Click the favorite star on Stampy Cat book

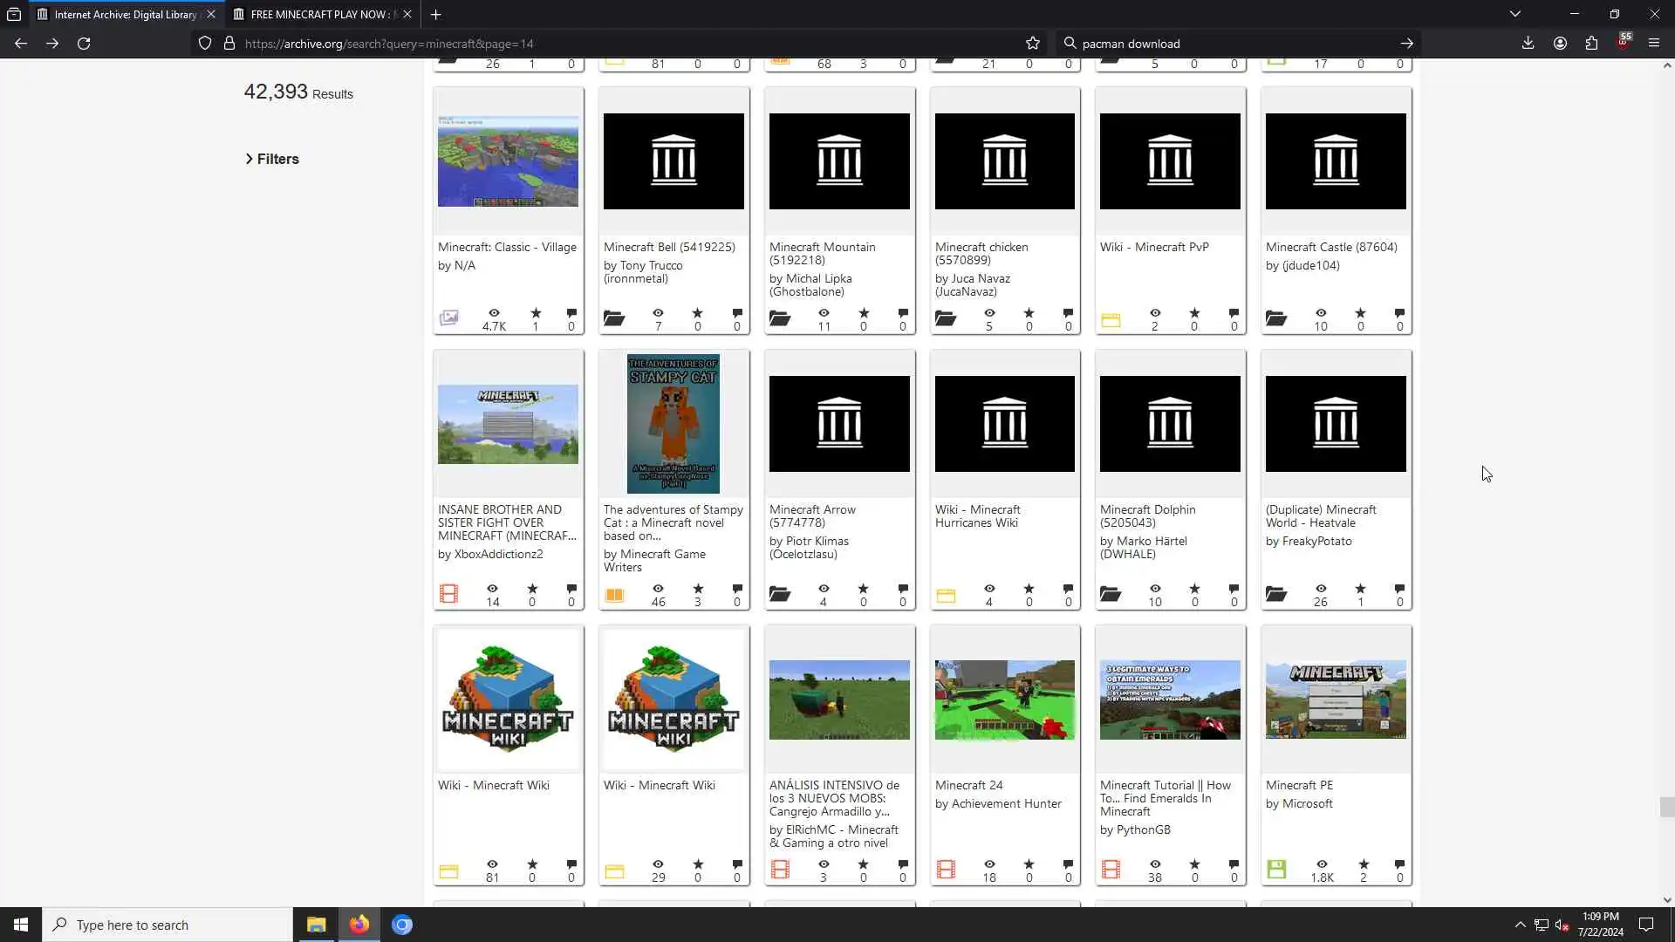[x=697, y=589]
